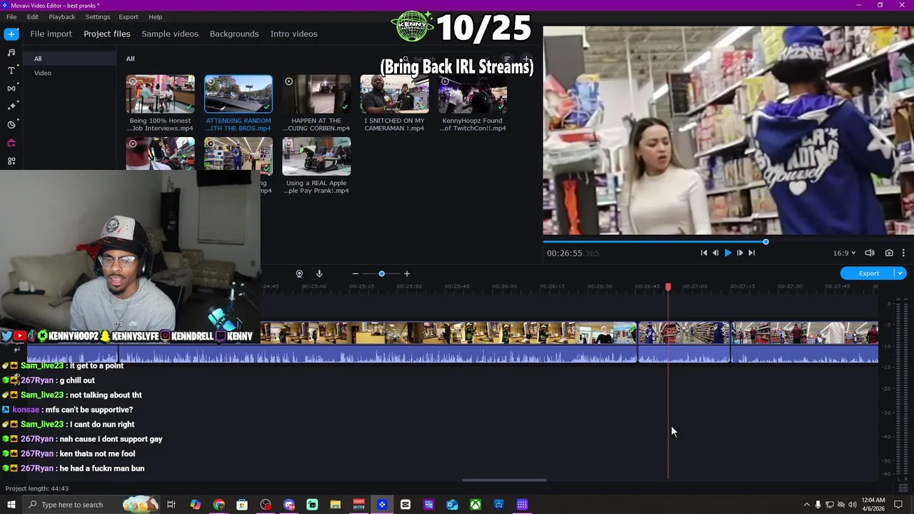Open Task View on the taskbar
This screenshot has height=514, width=914.
171,505
